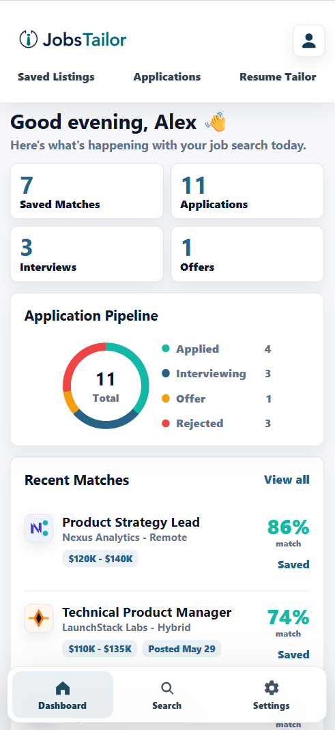Click the JobsTailor logo
The width and height of the screenshot is (335, 730).
coord(72,40)
